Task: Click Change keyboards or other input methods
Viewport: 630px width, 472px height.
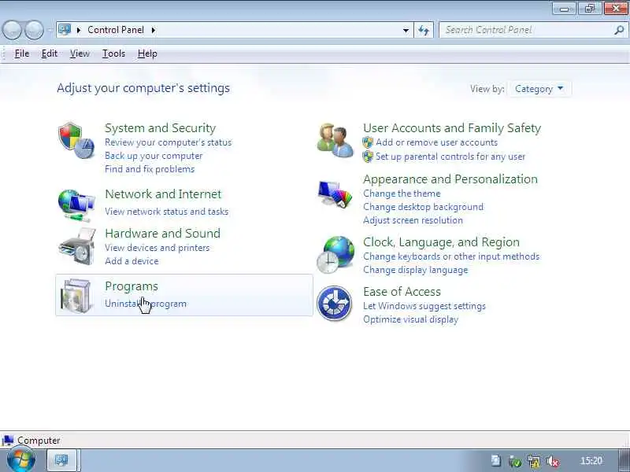Action: coord(451,256)
